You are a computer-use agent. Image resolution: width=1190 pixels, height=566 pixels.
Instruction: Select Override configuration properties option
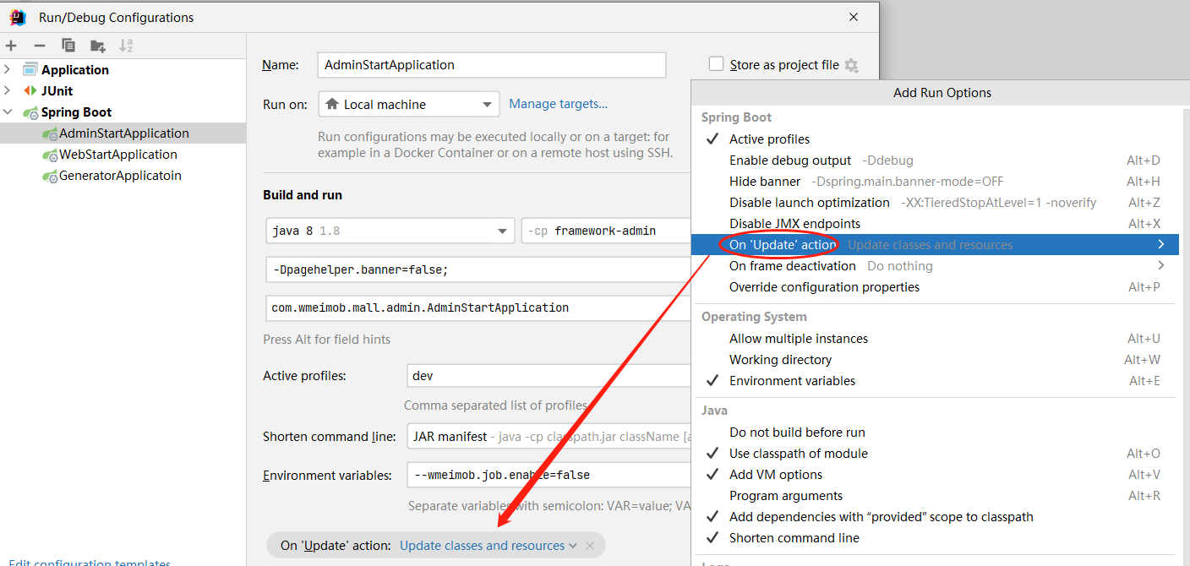(x=936, y=286)
